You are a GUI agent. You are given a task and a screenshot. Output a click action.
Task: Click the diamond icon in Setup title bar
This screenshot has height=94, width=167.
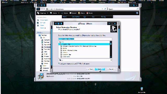58,23
